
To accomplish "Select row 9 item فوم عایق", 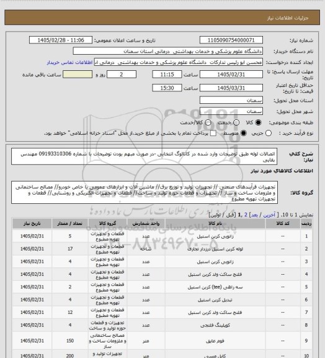I will [215, 341].
